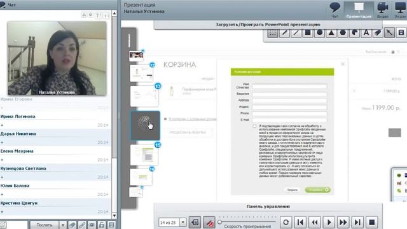The width and height of the screenshot is (407, 229).
Task: Select the text tool letter A
Action: point(366,33)
